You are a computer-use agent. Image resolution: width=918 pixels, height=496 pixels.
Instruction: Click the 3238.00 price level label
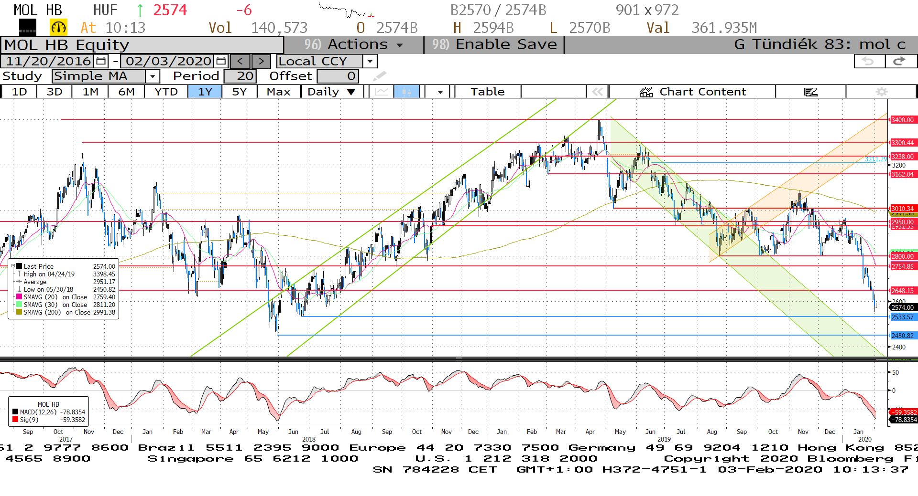[x=903, y=157]
